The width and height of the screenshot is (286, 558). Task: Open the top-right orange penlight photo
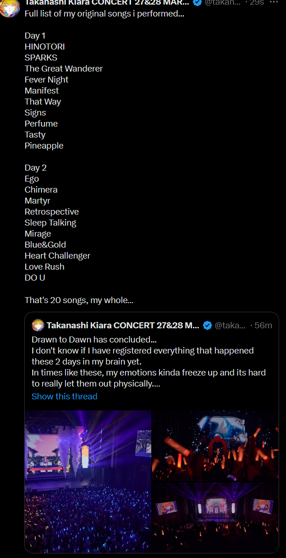pos(215,445)
